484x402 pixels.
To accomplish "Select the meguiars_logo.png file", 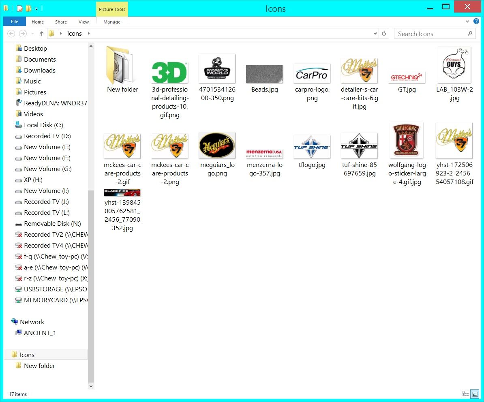I will click(217, 154).
